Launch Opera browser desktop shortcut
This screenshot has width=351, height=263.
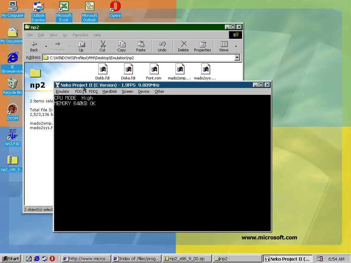[x=115, y=9]
